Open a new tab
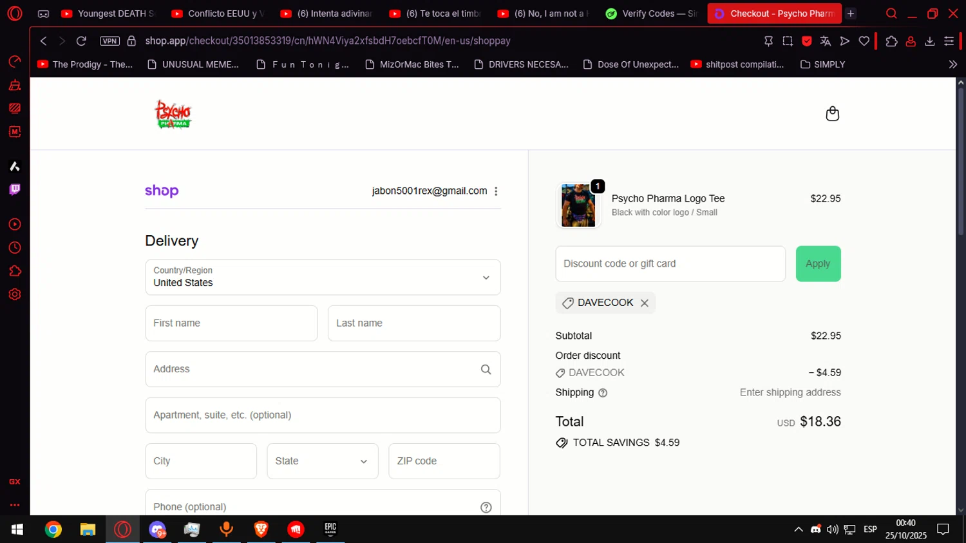Image resolution: width=966 pixels, height=543 pixels. point(851,14)
